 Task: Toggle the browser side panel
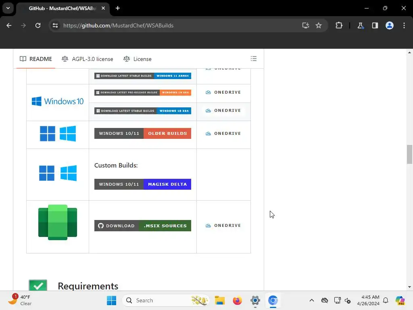click(x=375, y=25)
